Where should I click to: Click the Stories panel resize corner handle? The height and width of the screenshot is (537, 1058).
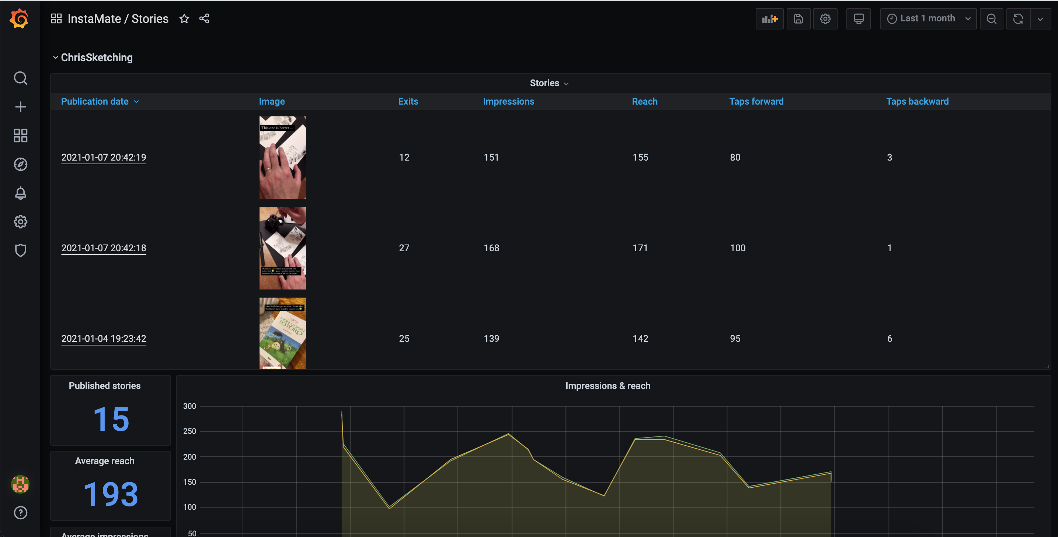pyautogui.click(x=1047, y=366)
